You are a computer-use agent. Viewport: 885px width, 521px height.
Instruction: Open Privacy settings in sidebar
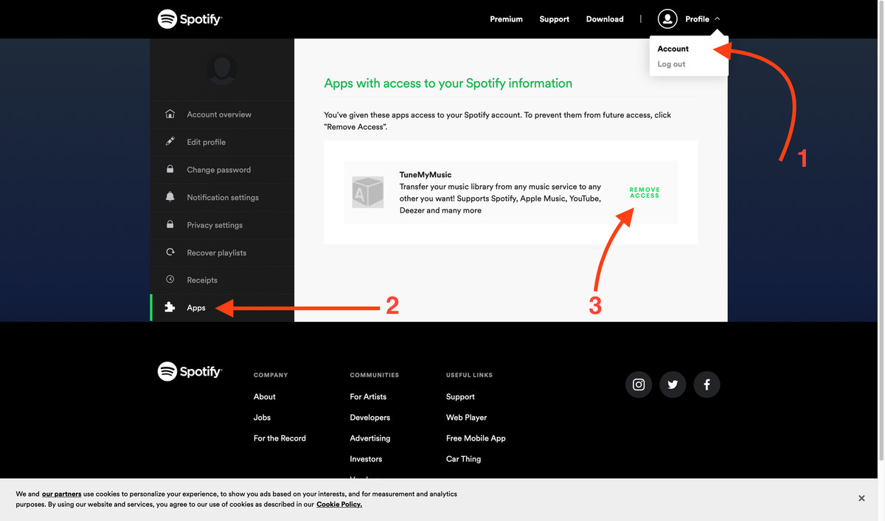214,225
